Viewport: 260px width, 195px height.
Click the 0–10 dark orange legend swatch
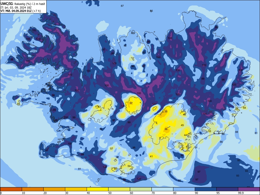tap(11, 189)
